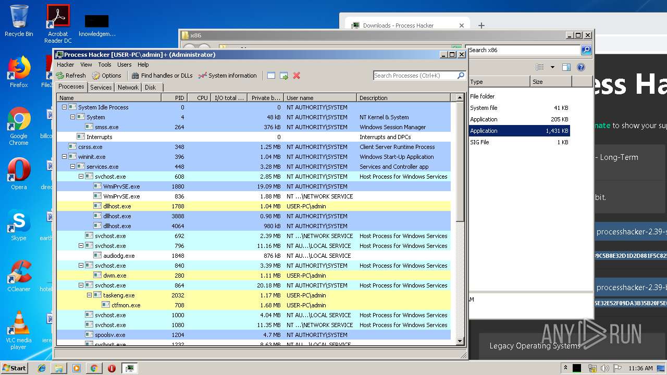Open the VLC media player desktop icon
The image size is (667, 375).
[x=19, y=330]
